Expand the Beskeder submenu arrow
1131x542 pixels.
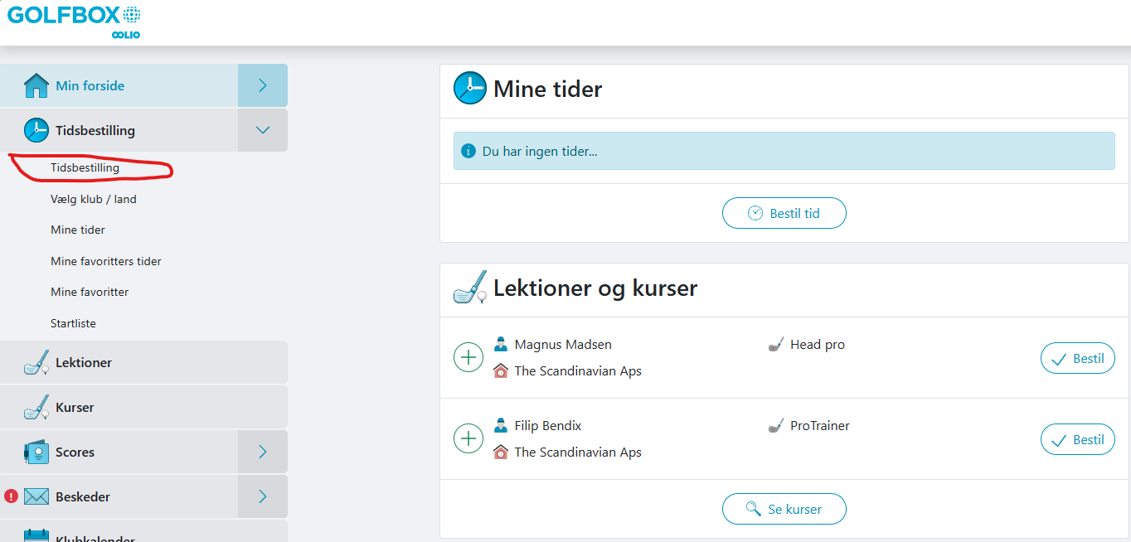point(263,496)
